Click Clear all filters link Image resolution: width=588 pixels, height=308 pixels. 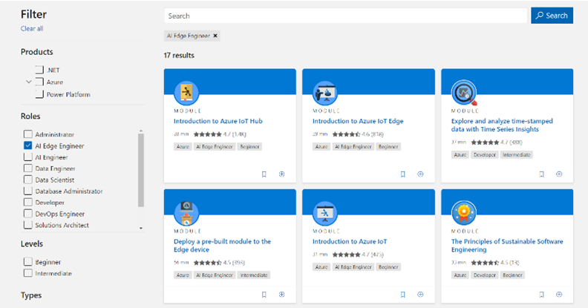coord(32,28)
